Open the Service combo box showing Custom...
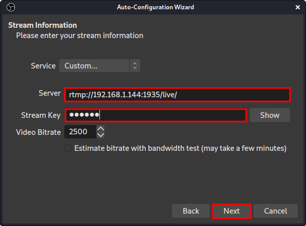 [x=99, y=66]
